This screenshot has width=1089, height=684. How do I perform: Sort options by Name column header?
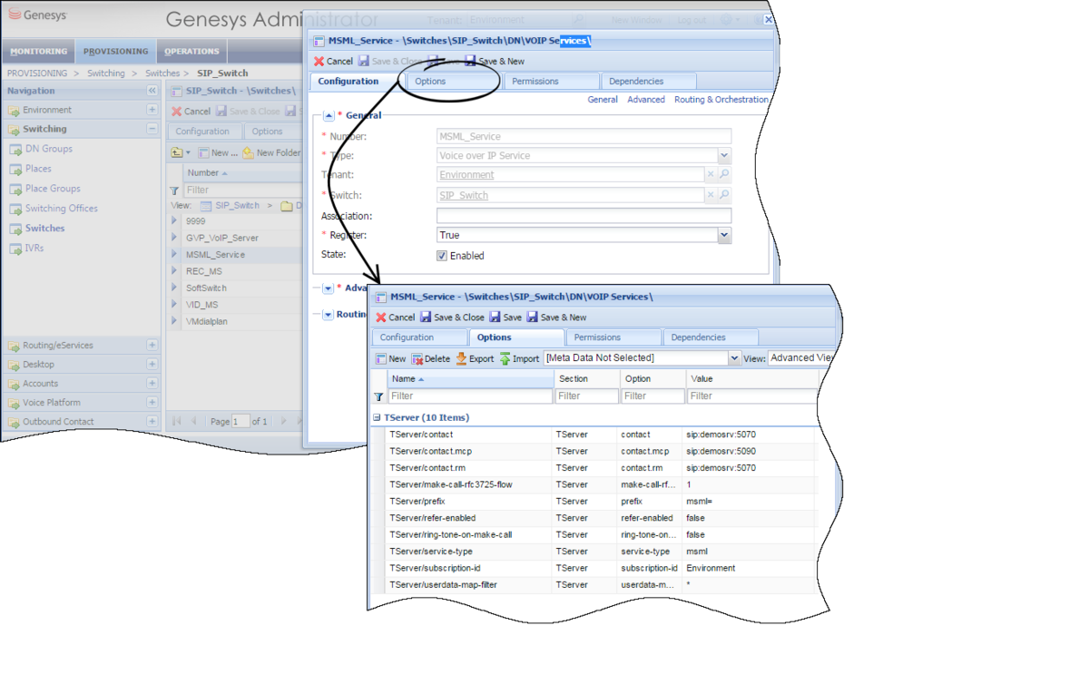tap(470, 379)
